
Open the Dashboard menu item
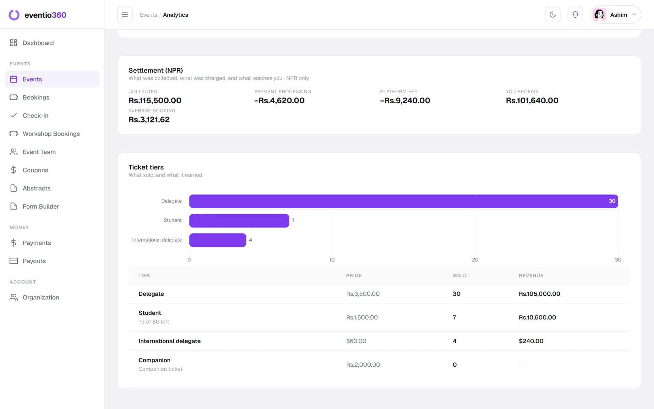tap(52, 43)
